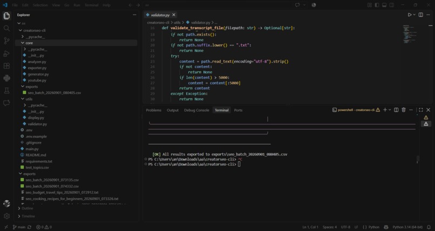Image resolution: width=435 pixels, height=231 pixels.
Task: Run the Python file
Action: point(410,15)
